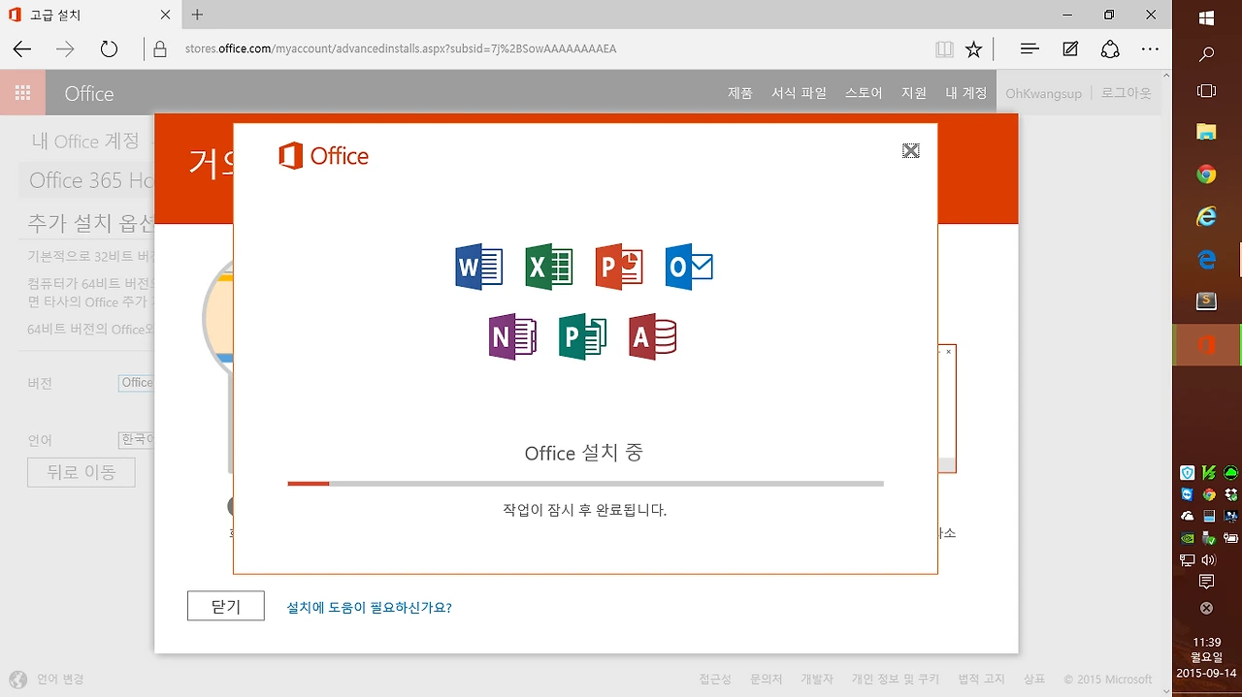Make a web note
This screenshot has height=697, width=1242.
(x=1070, y=49)
